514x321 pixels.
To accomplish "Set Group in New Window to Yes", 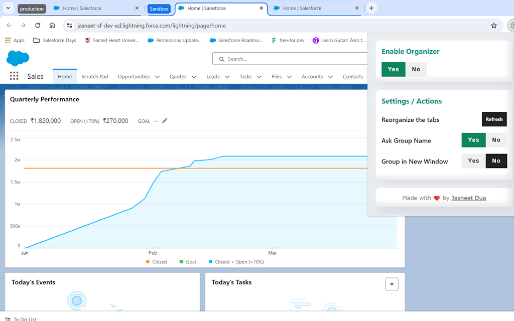I will [x=473, y=161].
